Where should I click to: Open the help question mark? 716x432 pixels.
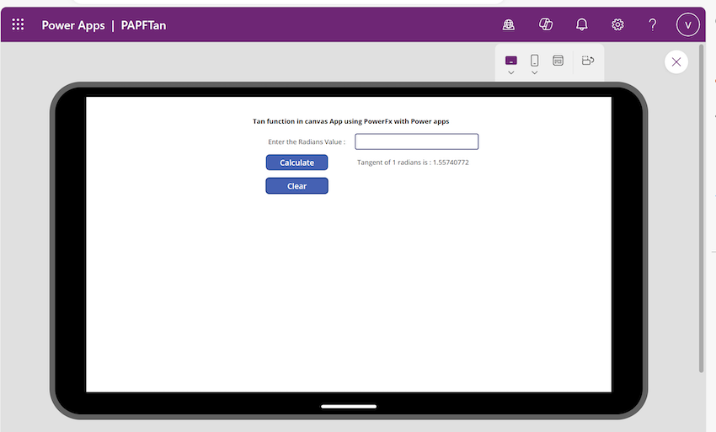click(x=653, y=24)
